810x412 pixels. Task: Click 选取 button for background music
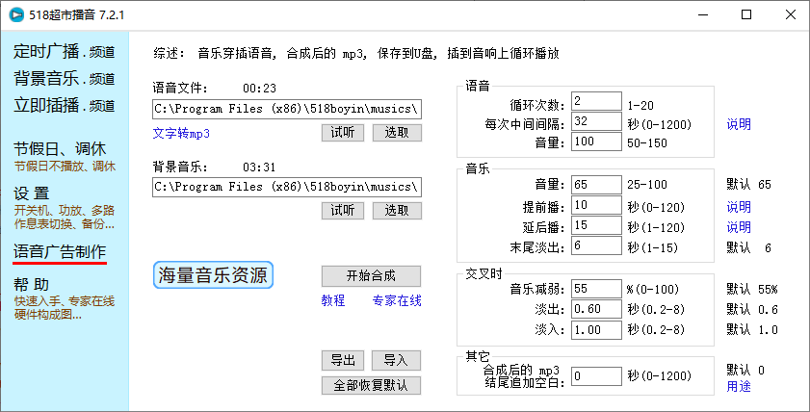397,210
